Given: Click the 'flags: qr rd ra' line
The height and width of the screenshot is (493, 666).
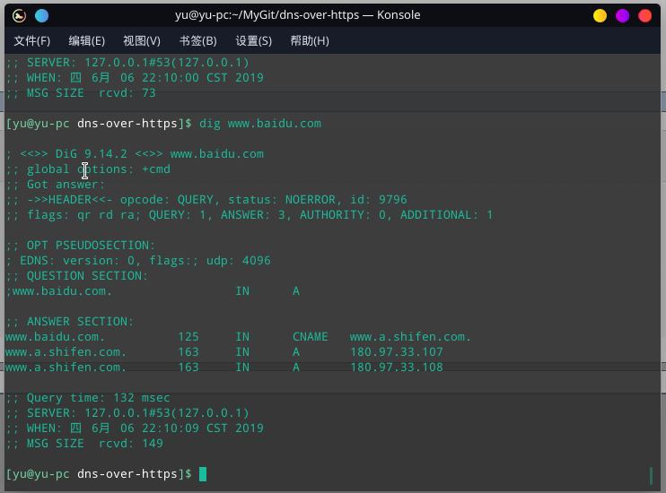Looking at the screenshot, I should 250,215.
